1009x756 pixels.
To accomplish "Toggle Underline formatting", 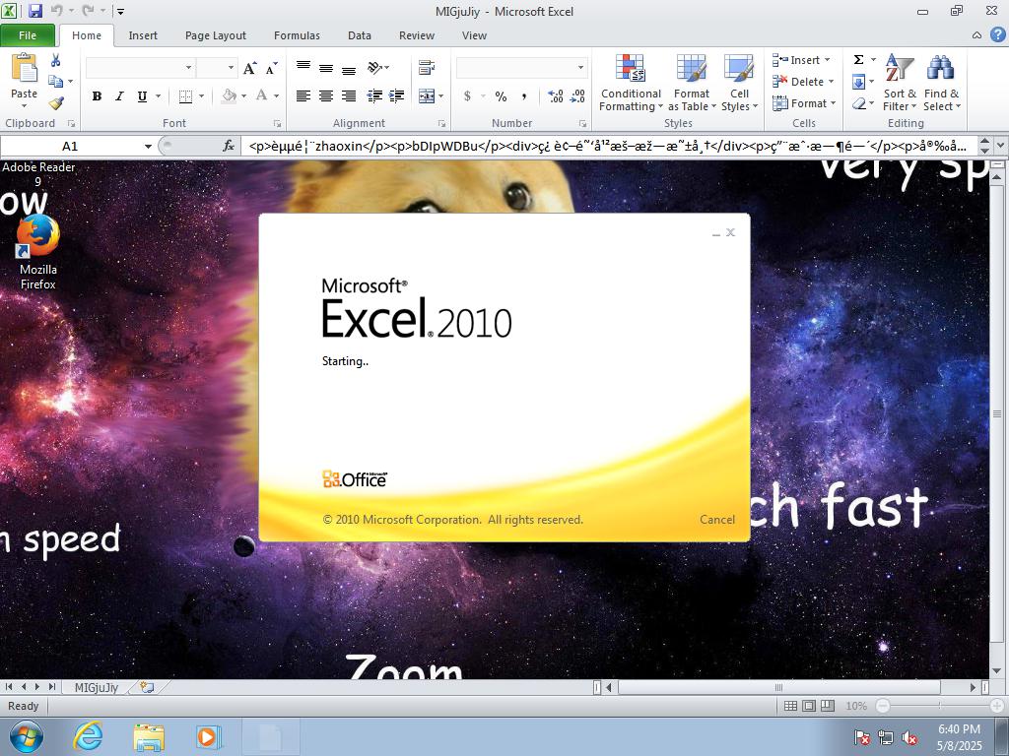I will coord(142,96).
